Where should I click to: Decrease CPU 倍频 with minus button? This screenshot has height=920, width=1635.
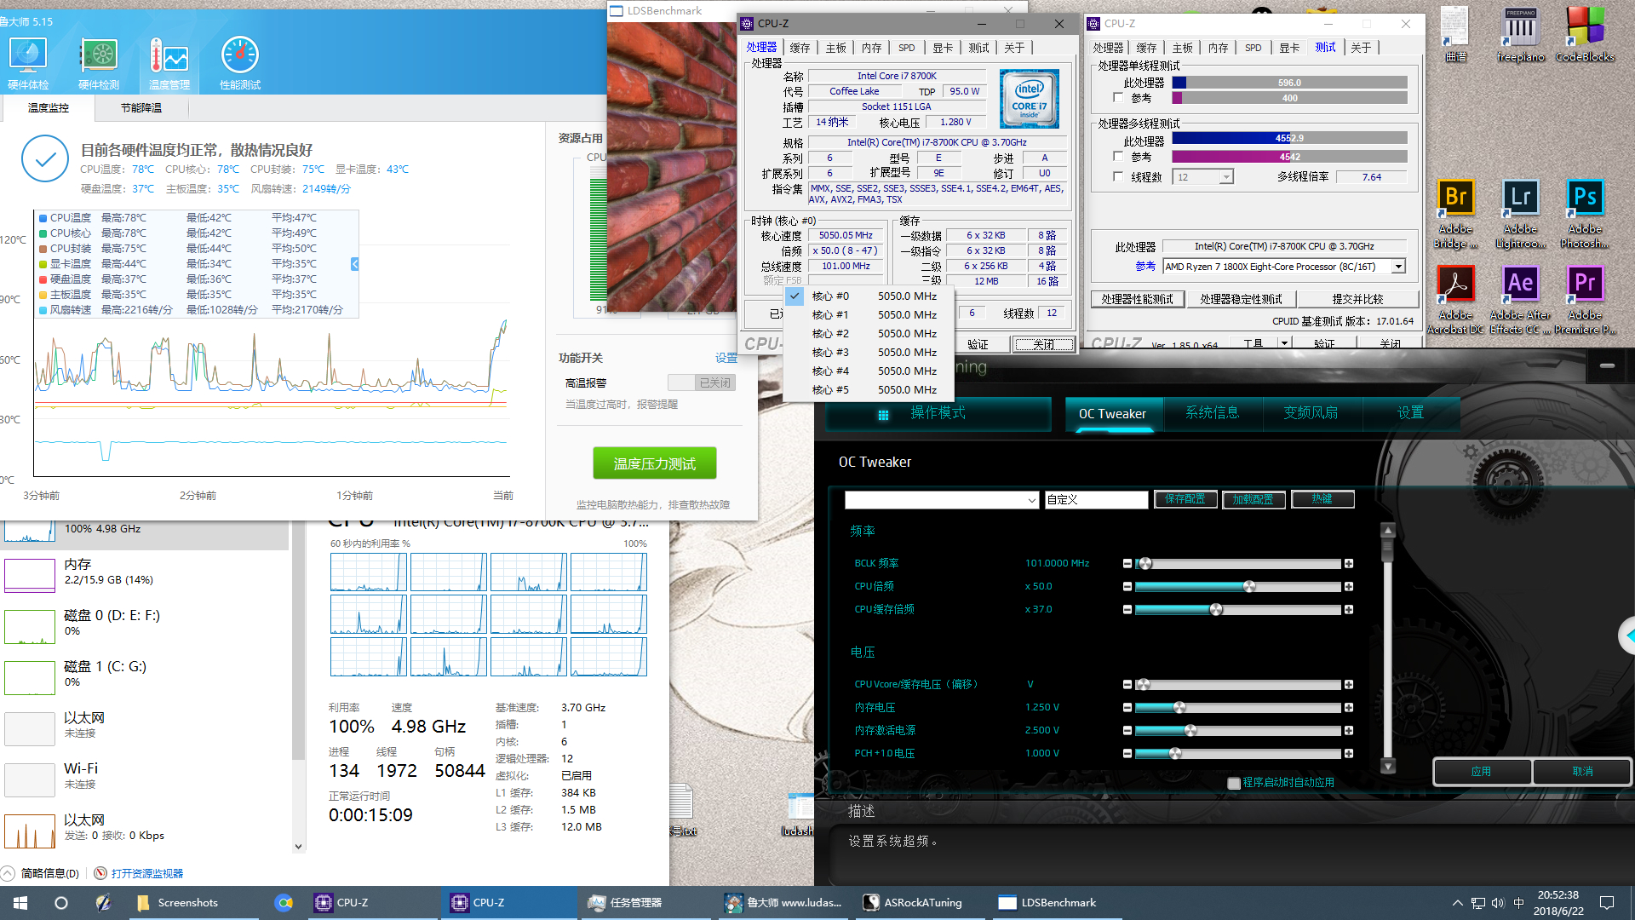pos(1127,587)
